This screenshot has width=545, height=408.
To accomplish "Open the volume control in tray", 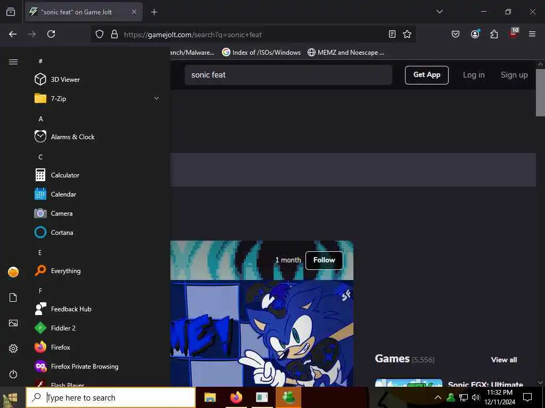I will click(476, 397).
